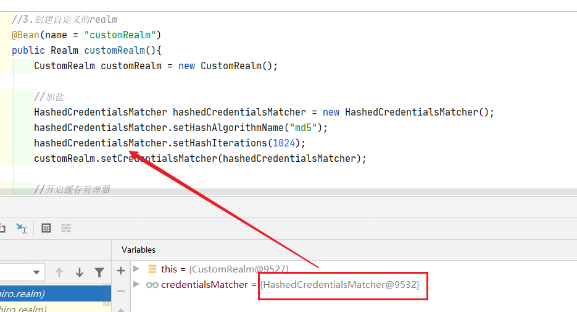The width and height of the screenshot is (577, 312).
Task: Add a new watch with plus icon
Action: (121, 271)
